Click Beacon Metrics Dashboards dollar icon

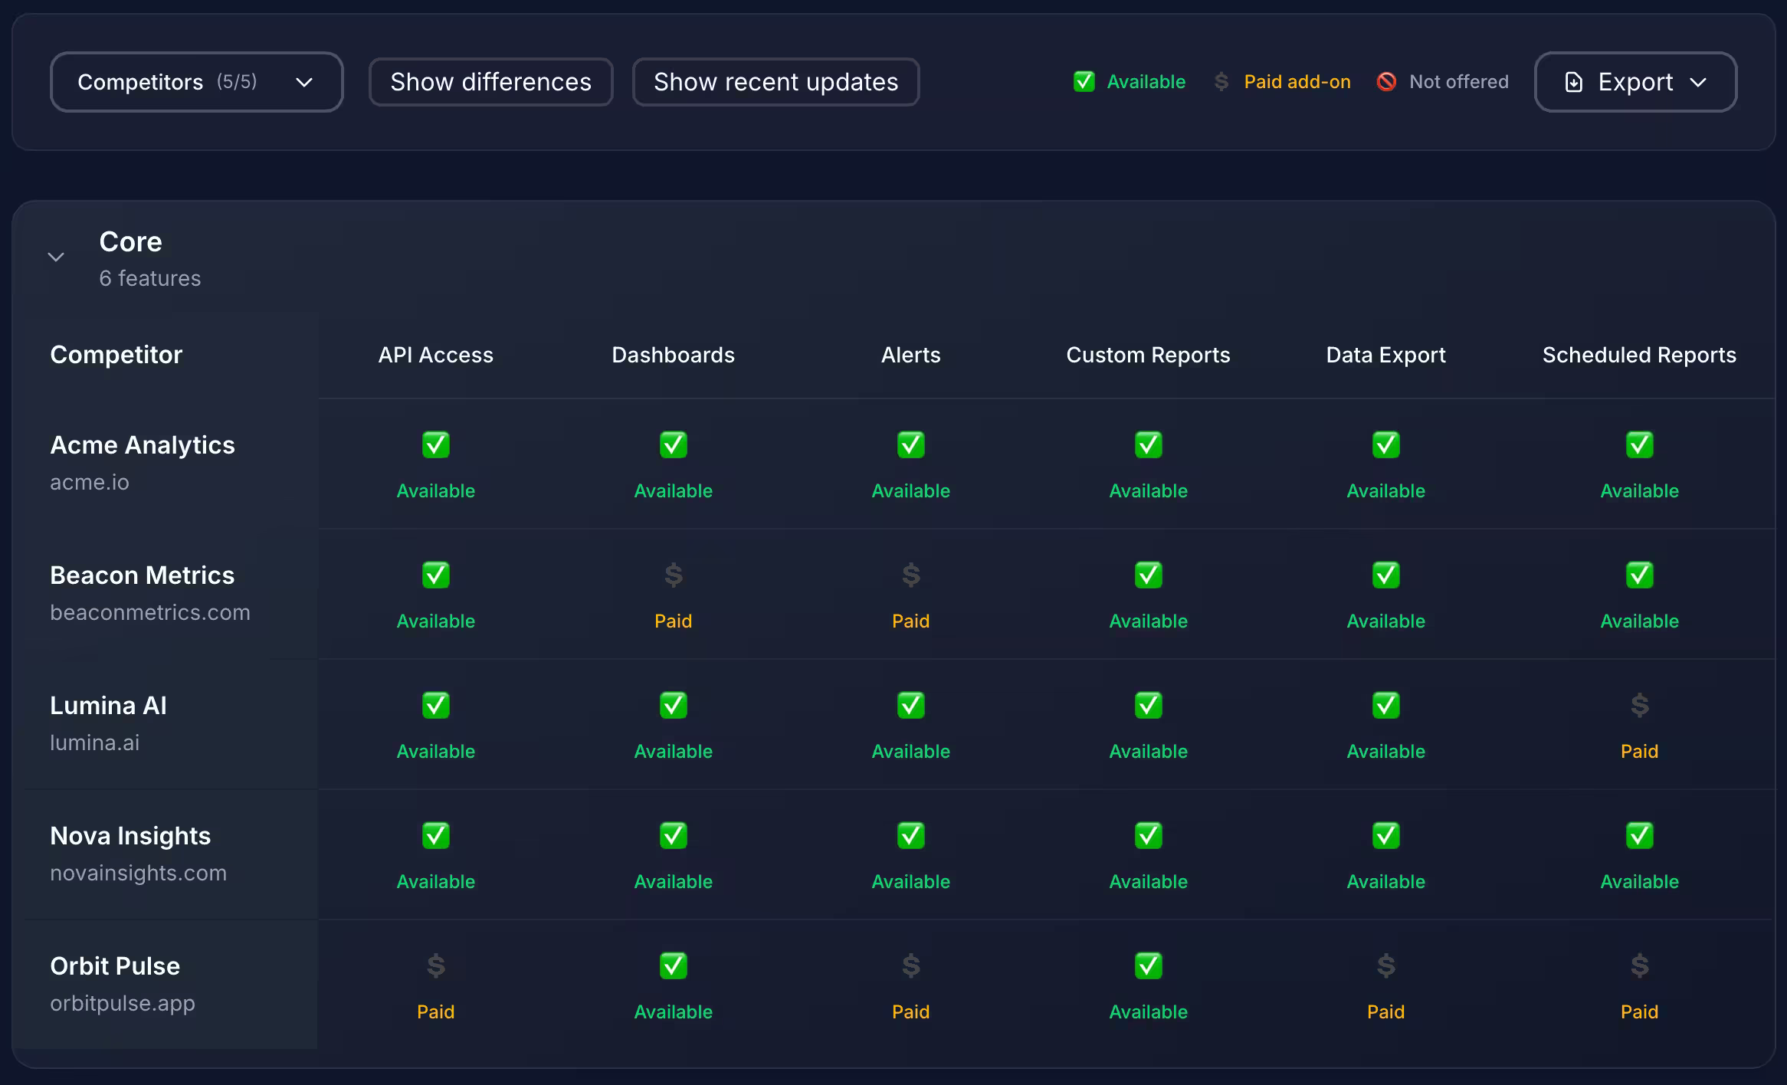click(673, 575)
